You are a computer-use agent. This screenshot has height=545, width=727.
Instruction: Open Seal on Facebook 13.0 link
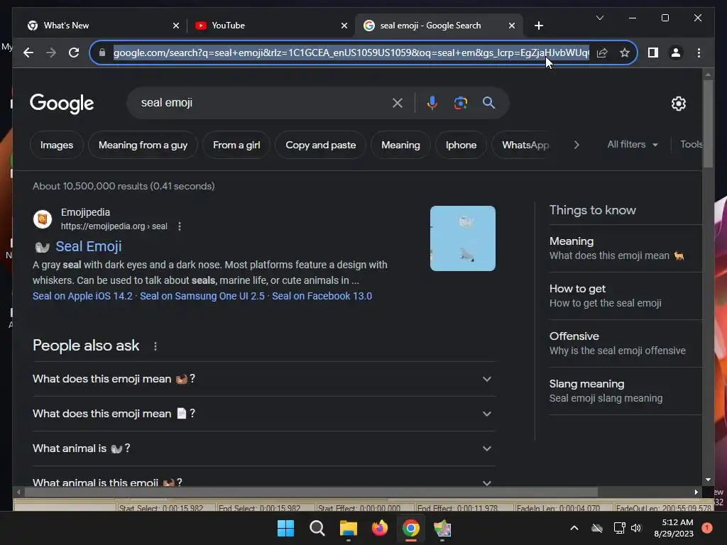[x=322, y=296]
